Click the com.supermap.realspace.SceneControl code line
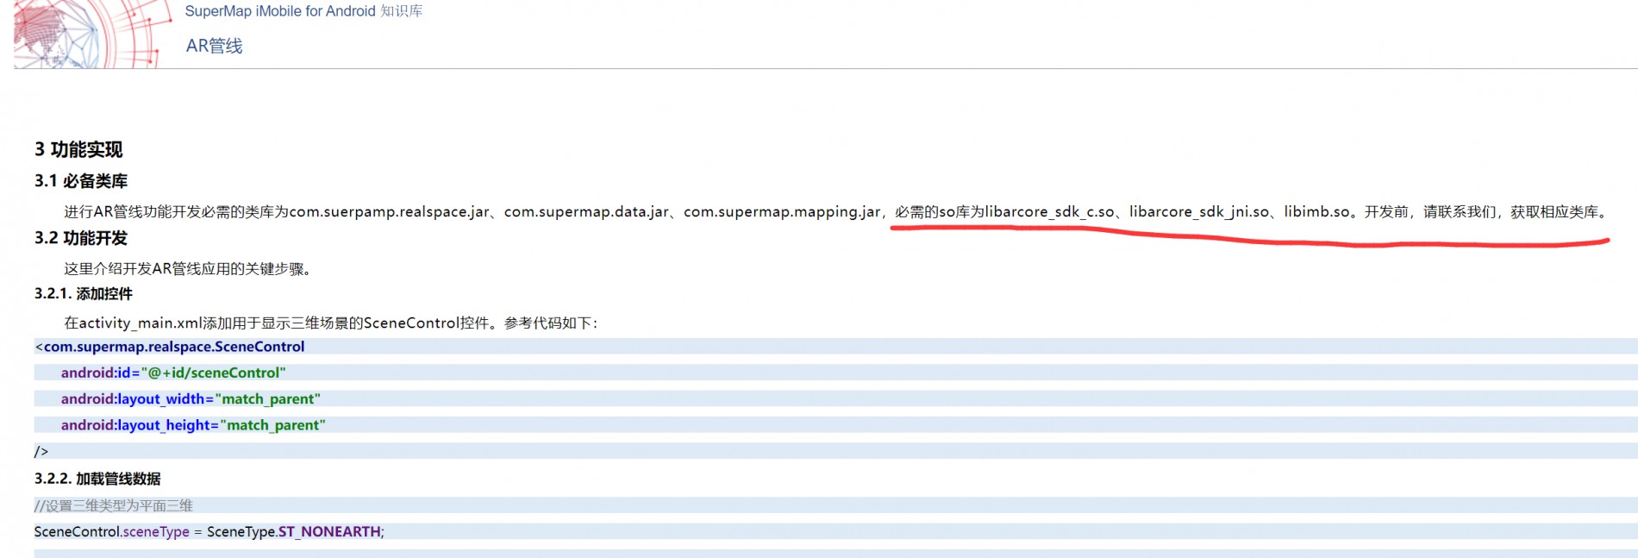 (173, 347)
